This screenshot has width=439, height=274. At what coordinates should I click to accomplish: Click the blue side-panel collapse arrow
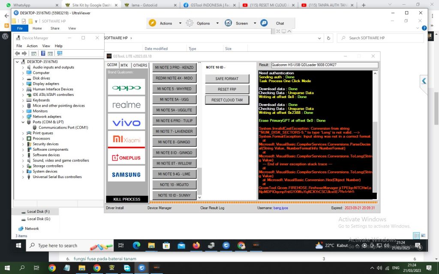[x=424, y=81]
